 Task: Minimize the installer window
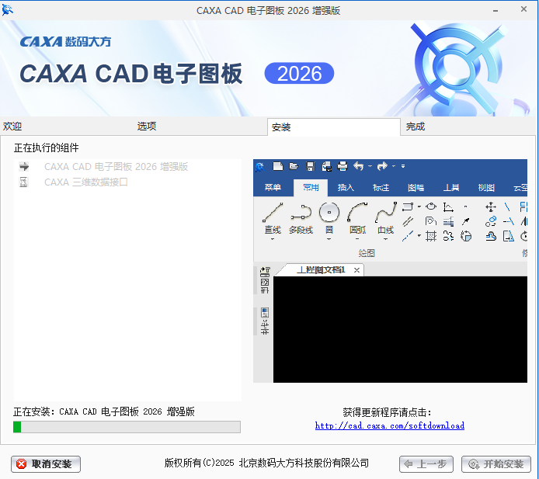496,11
